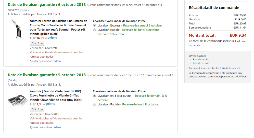View order summary discounts for the torch
This screenshot has height=138, width=254.
click(56, 52)
